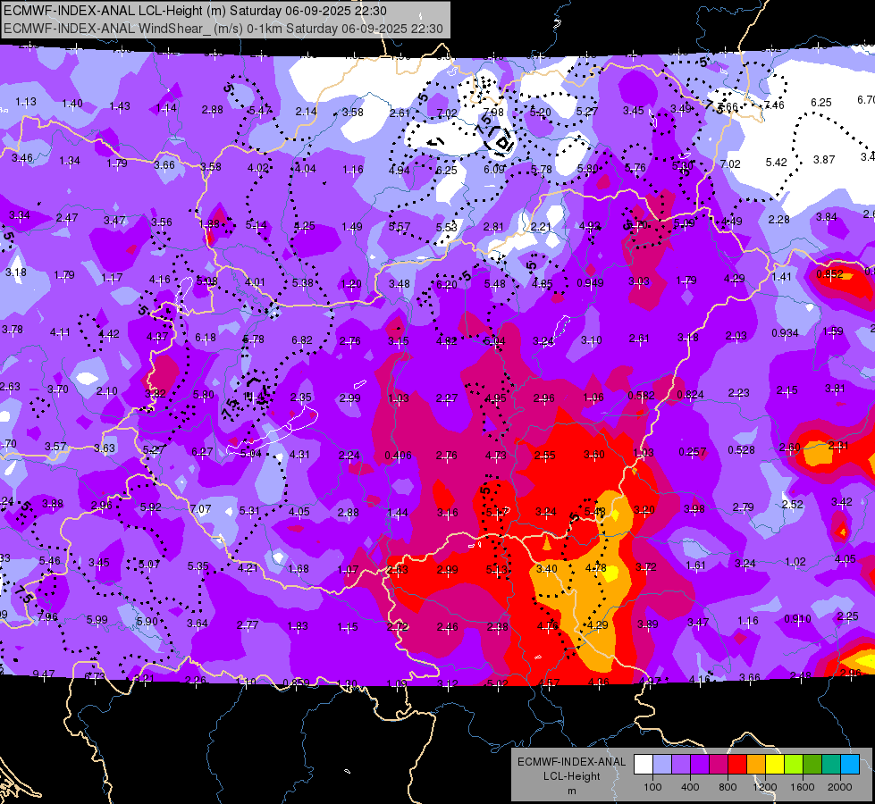Click the wind shear value 6.09
The height and width of the screenshot is (804, 875).
tap(494, 169)
